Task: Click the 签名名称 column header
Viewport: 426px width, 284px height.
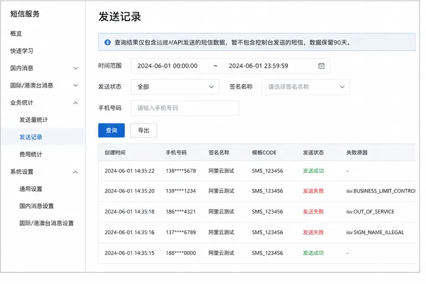Action: click(219, 153)
